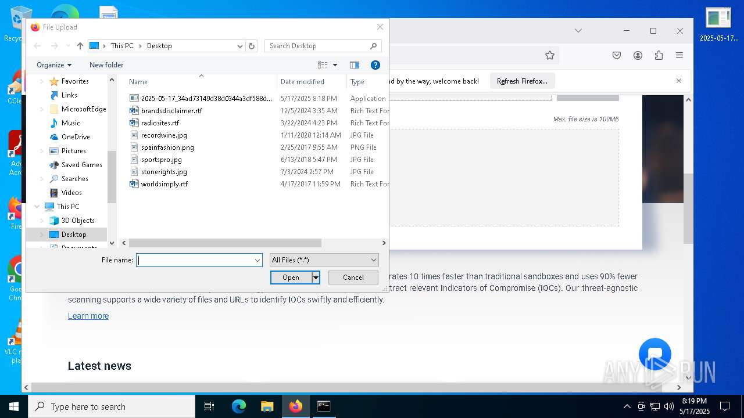Open Pocket save icon in Firefox
The image size is (744, 418).
click(617, 55)
